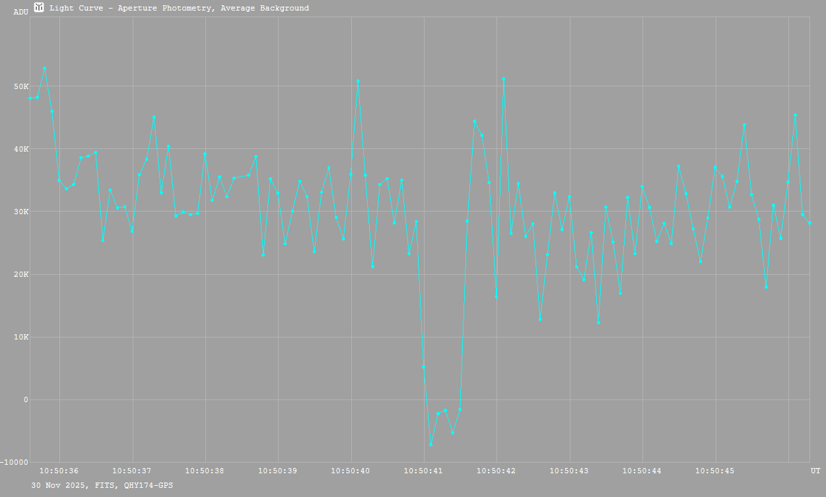Image resolution: width=826 pixels, height=497 pixels.
Task: Select the 50K label on the vertical axis
Action: (22, 86)
